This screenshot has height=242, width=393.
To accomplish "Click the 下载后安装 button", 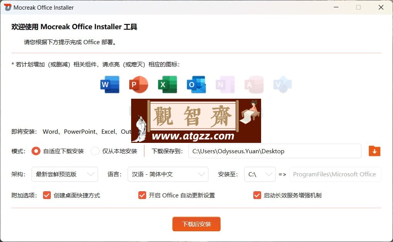I will [196, 224].
